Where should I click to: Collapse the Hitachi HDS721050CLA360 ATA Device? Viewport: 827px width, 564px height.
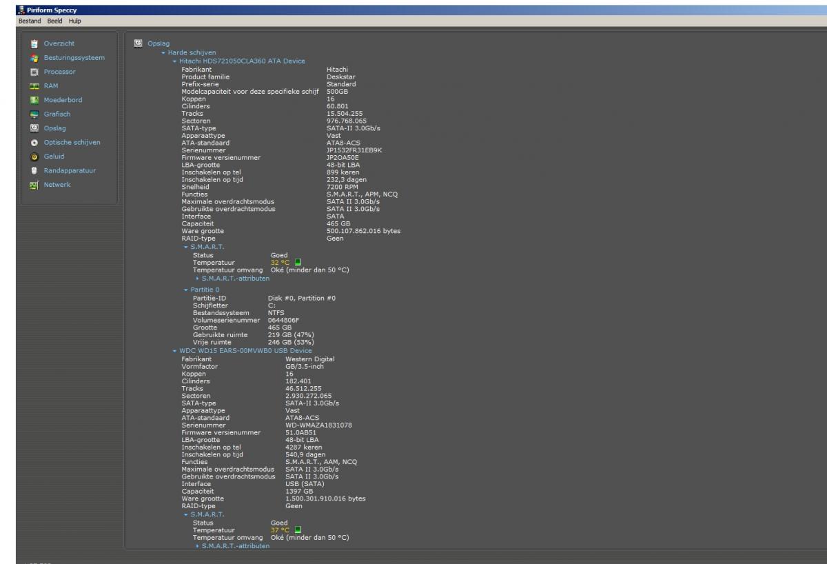tap(174, 61)
